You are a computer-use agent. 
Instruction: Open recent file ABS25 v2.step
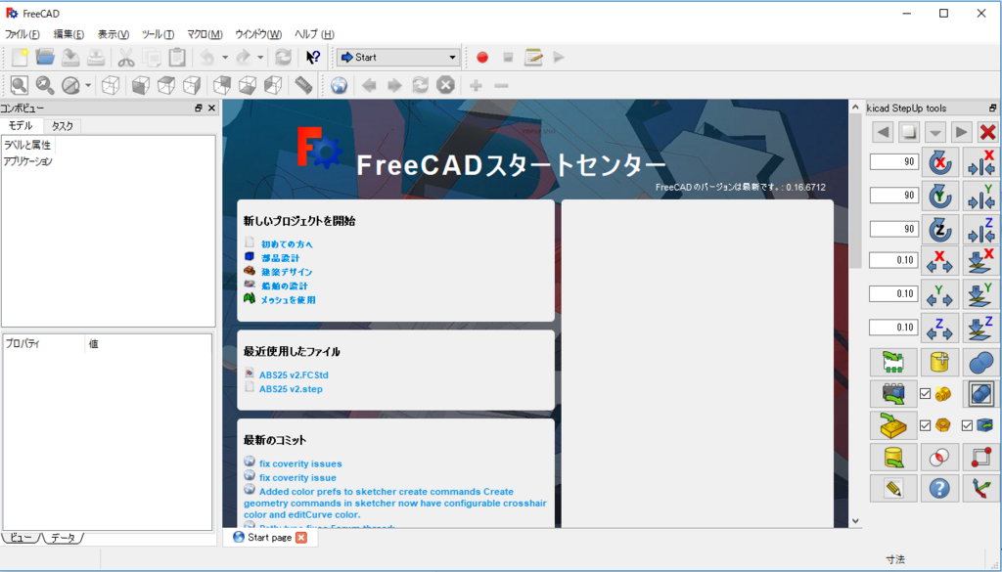291,389
